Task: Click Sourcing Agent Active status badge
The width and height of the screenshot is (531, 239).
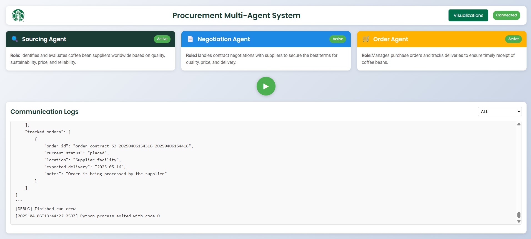Action: [162, 39]
